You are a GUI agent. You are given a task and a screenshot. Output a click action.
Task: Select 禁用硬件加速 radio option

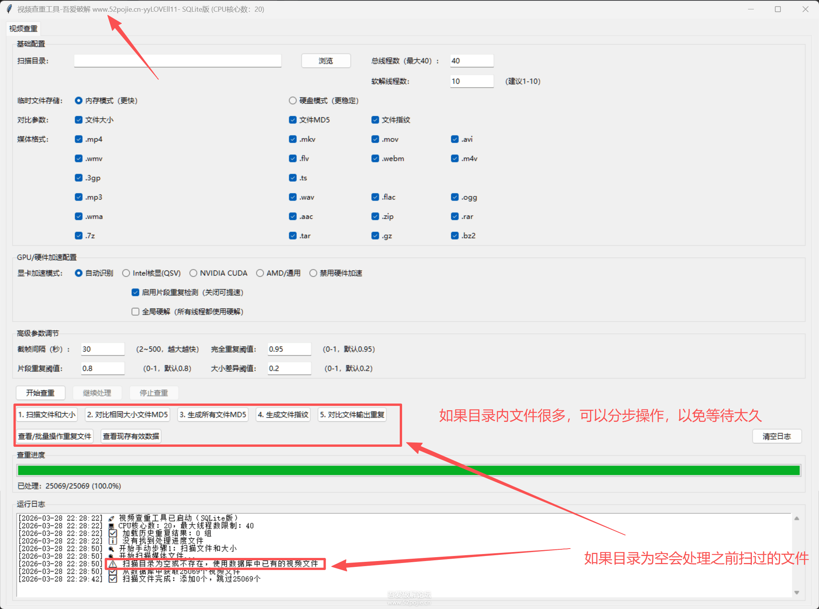coord(313,273)
